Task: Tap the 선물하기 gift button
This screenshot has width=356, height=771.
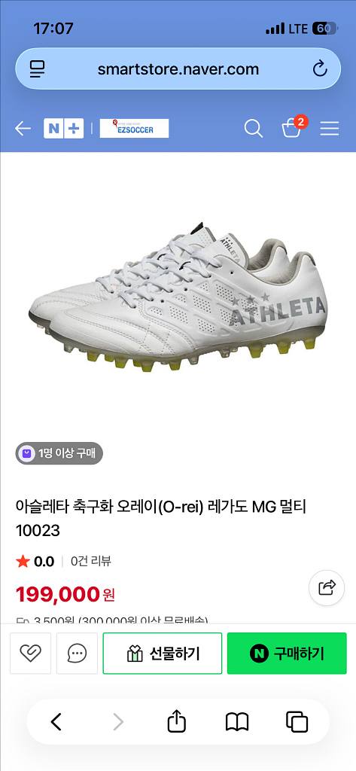Action: [163, 653]
